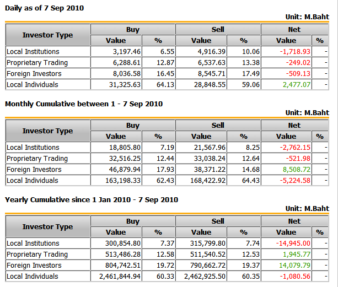338x287 pixels.
Task: Click daily Local Individuals net value 2,477.07
Action: coord(296,84)
